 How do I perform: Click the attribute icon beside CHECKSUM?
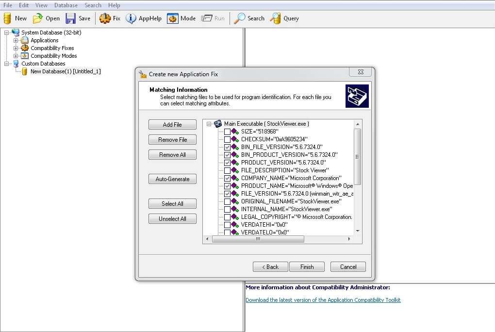235,139
